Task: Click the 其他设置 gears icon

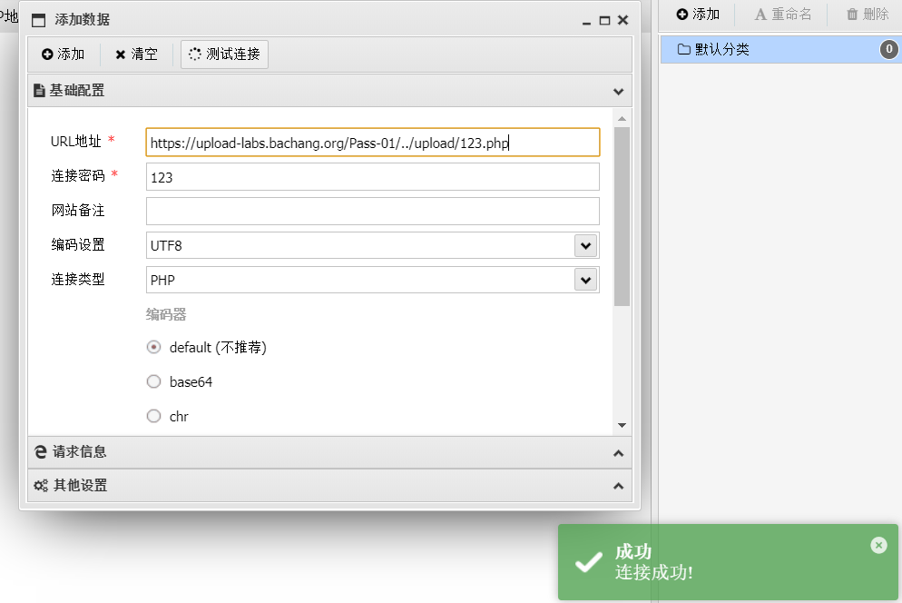Action: click(x=41, y=486)
